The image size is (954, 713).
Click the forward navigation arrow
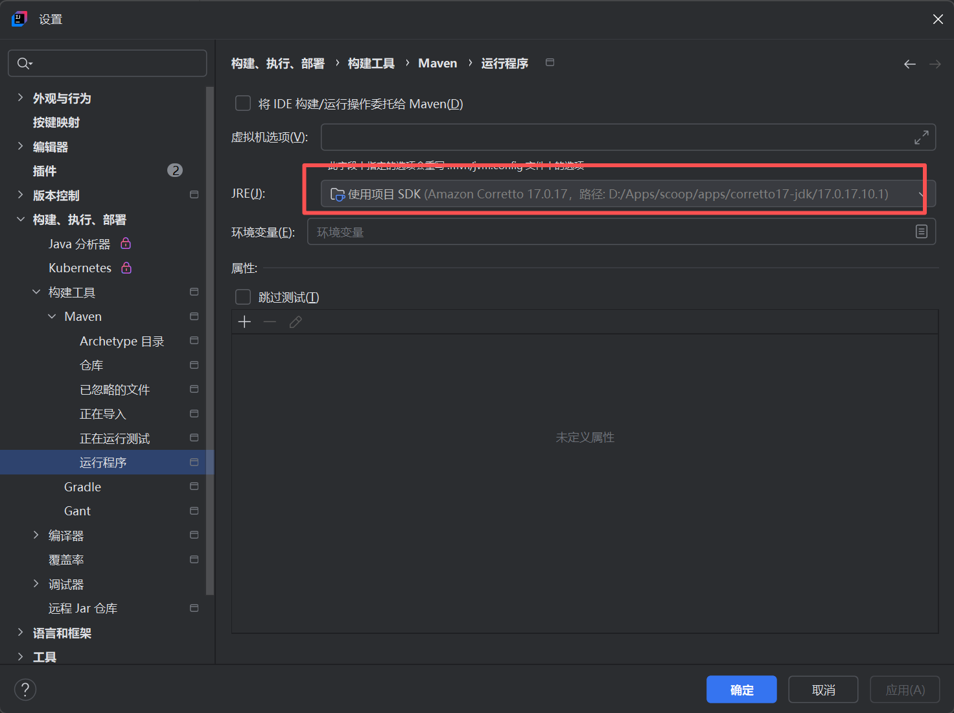[935, 64]
